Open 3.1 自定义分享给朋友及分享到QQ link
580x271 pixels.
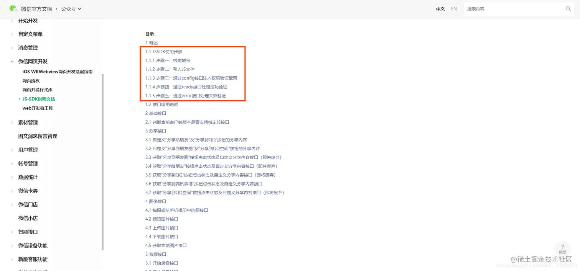click(x=196, y=140)
